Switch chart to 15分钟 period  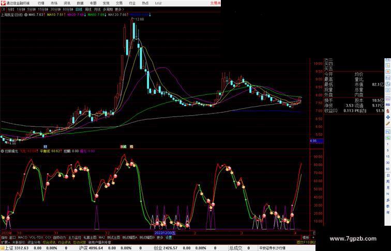pyautogui.click(x=43, y=9)
